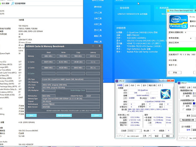The width and height of the screenshot is (196, 147).
Task: Click the 工具 button in CPU-Z
Action: 144,136
